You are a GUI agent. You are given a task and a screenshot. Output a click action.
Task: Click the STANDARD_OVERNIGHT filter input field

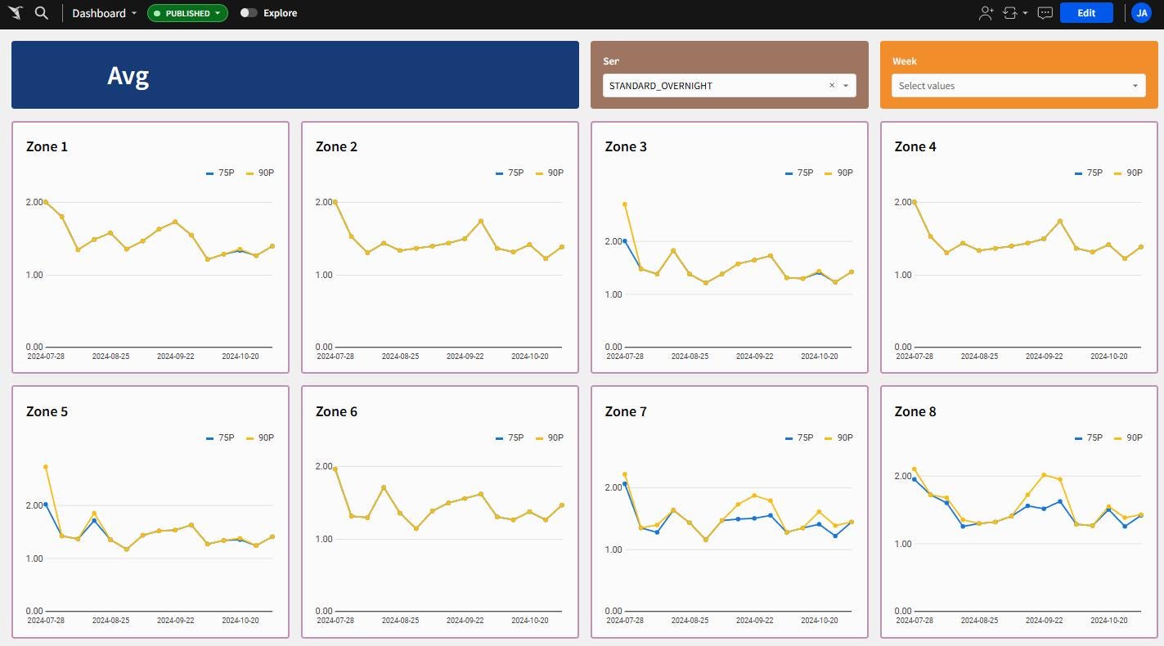[x=712, y=85]
